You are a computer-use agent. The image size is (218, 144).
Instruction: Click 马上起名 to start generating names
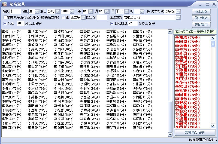tap(201, 11)
